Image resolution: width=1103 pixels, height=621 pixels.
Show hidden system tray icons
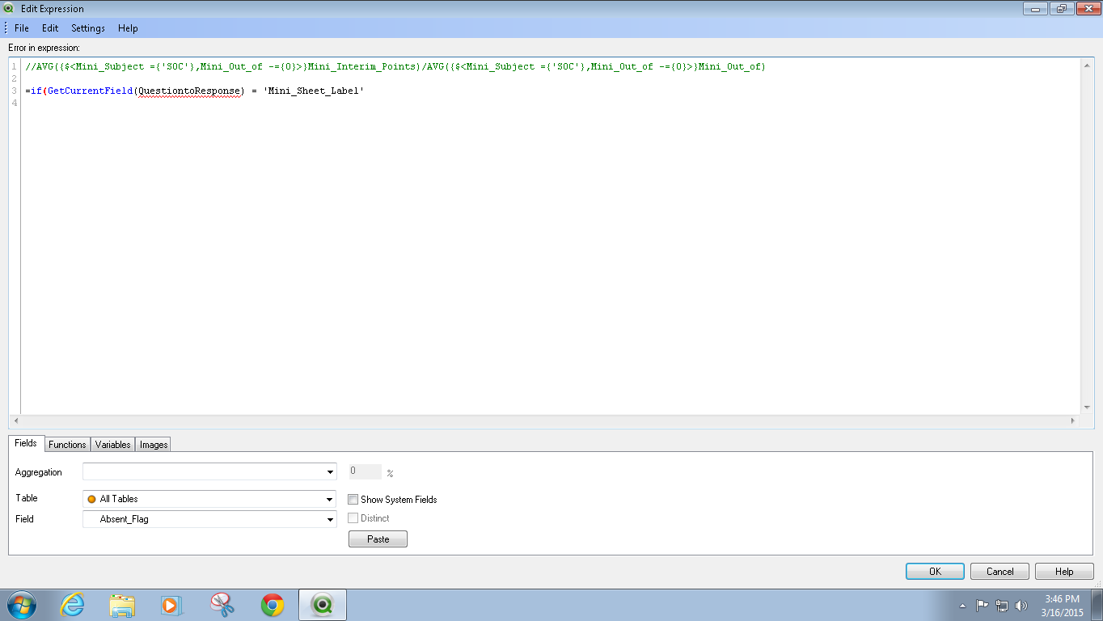[962, 606]
